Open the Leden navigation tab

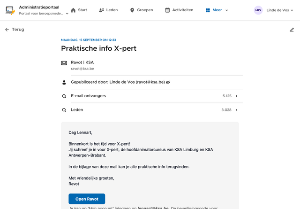tap(108, 10)
